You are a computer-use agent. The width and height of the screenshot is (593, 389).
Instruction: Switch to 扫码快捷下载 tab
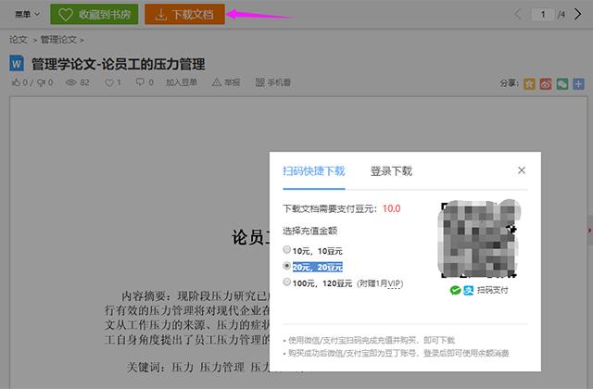314,171
